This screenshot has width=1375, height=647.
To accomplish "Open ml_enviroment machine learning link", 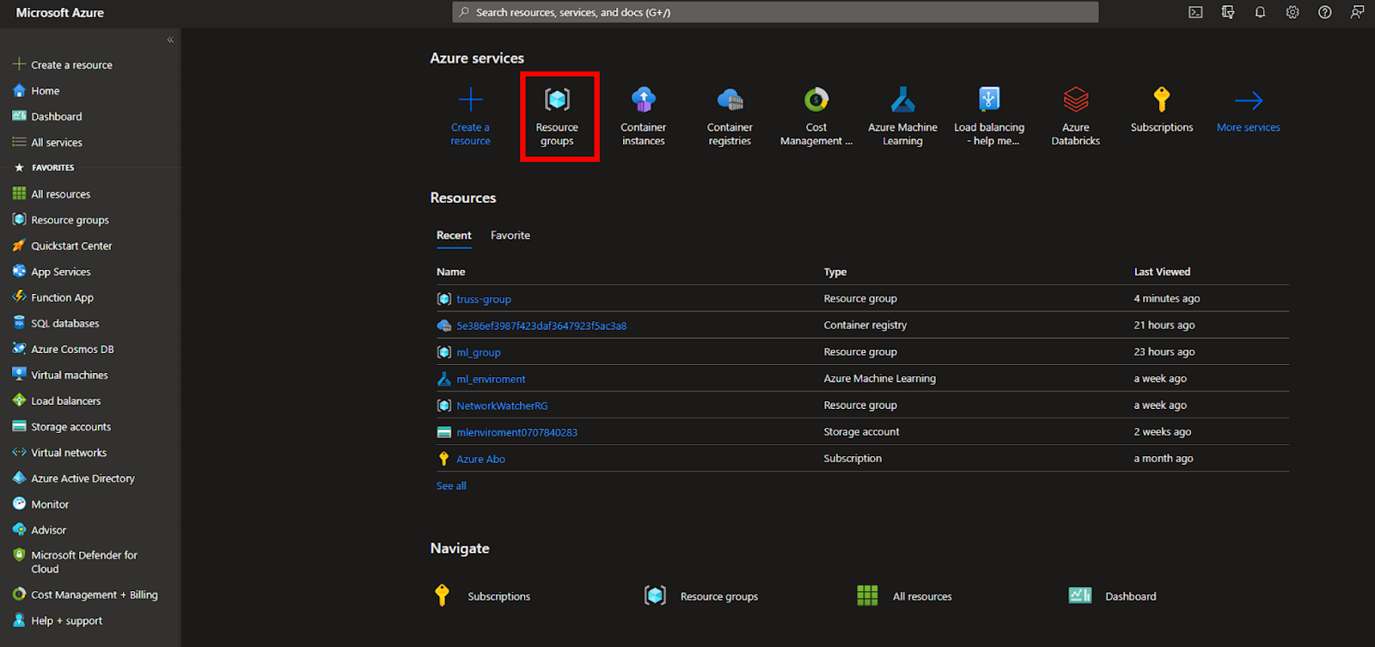I will (491, 379).
